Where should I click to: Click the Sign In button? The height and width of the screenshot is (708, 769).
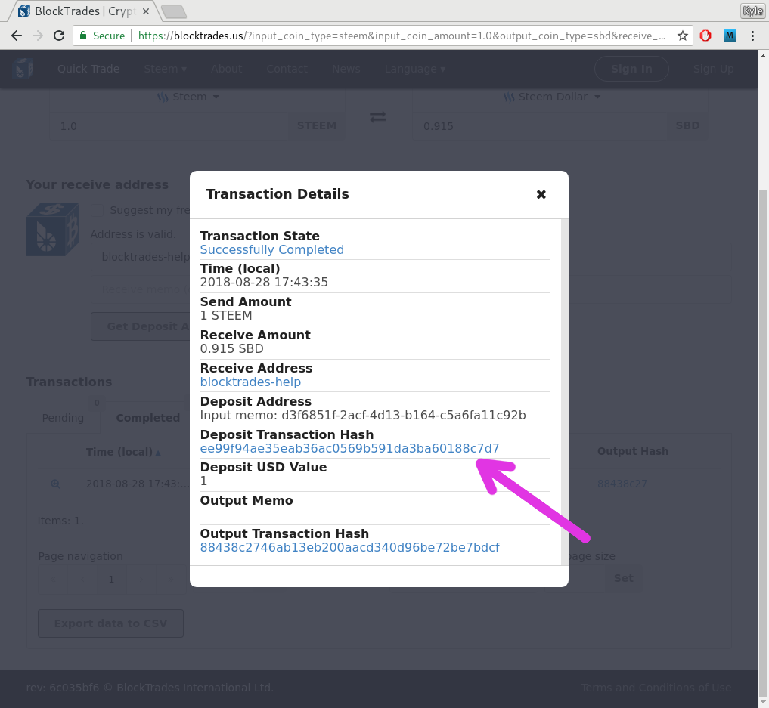click(631, 69)
